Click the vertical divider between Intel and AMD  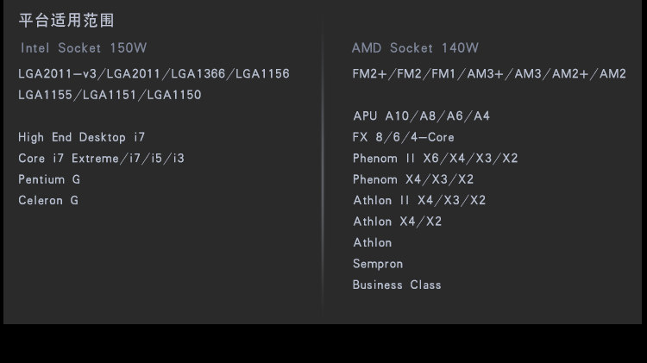[323, 172]
